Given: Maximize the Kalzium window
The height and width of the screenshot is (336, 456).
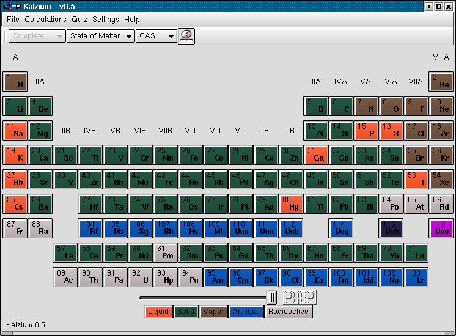Looking at the screenshot, I should pos(439,6).
